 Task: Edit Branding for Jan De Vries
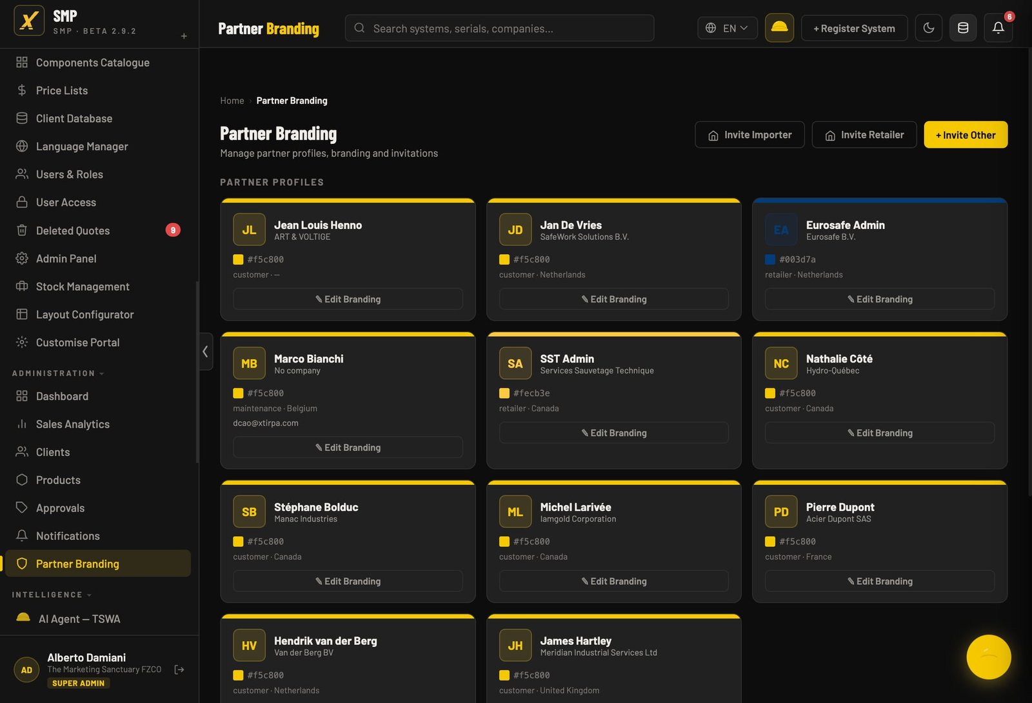pyautogui.click(x=613, y=299)
